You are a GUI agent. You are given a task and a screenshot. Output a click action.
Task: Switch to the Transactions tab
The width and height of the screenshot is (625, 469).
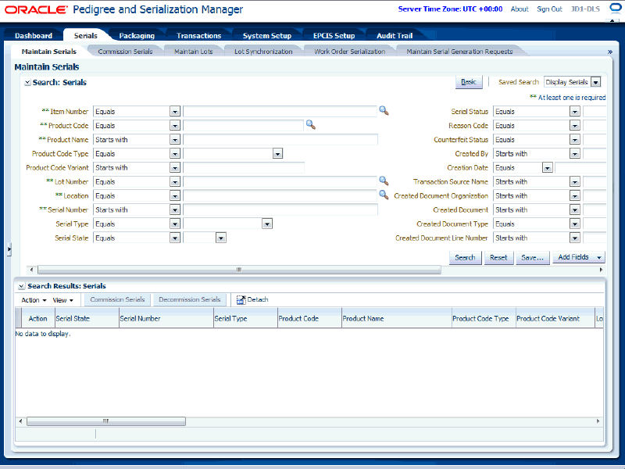(x=198, y=35)
